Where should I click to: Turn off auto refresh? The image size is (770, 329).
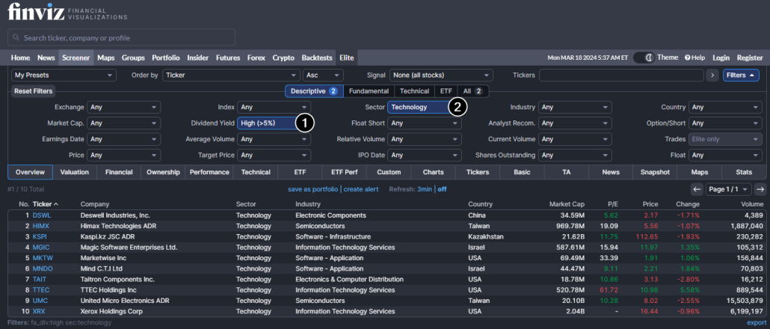tap(442, 189)
